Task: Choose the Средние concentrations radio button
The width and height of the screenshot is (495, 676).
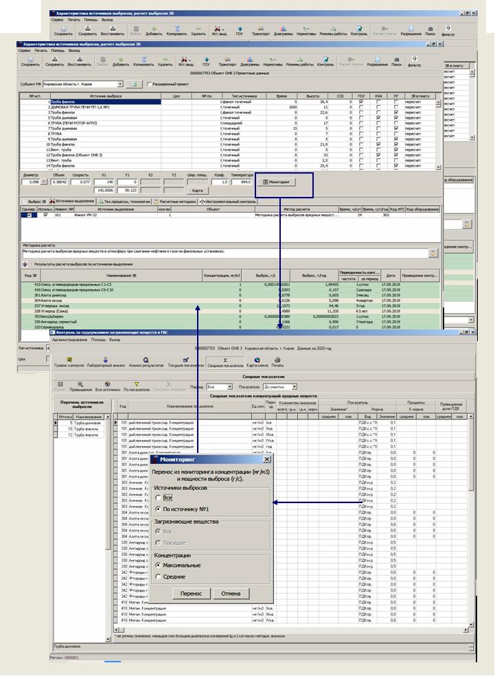Action: pyautogui.click(x=159, y=576)
